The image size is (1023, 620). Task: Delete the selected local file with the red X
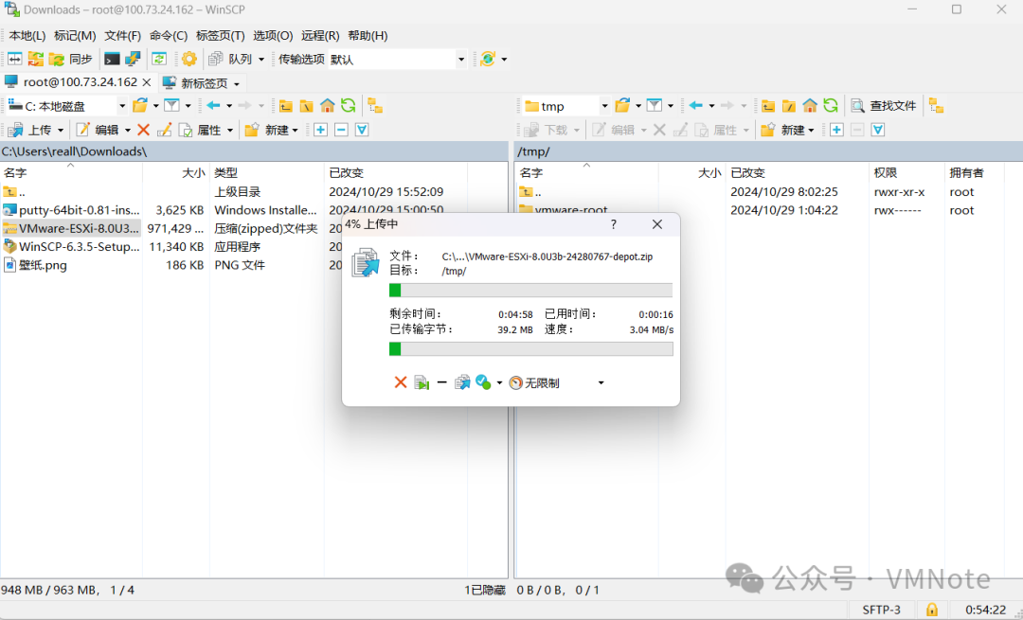click(x=144, y=130)
